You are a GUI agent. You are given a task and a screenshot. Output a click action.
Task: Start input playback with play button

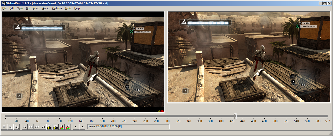click(10, 127)
